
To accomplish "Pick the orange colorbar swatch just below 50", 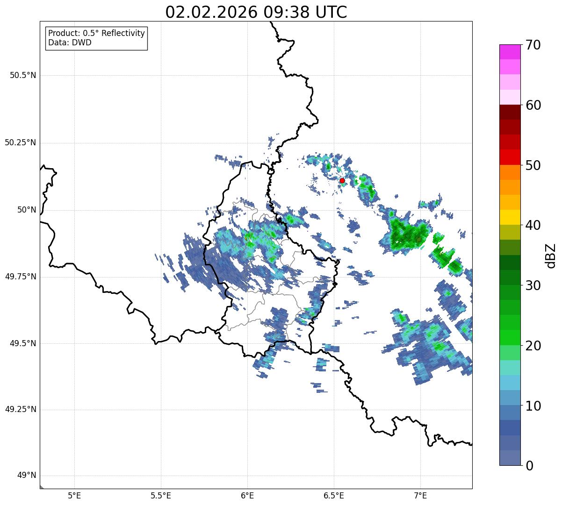I will click(510, 172).
